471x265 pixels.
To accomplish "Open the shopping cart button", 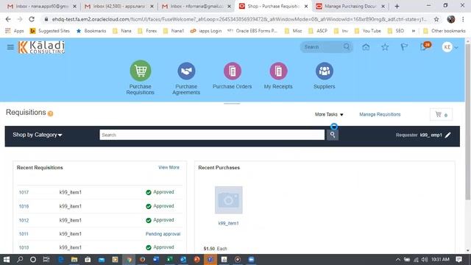I will [x=441, y=115].
